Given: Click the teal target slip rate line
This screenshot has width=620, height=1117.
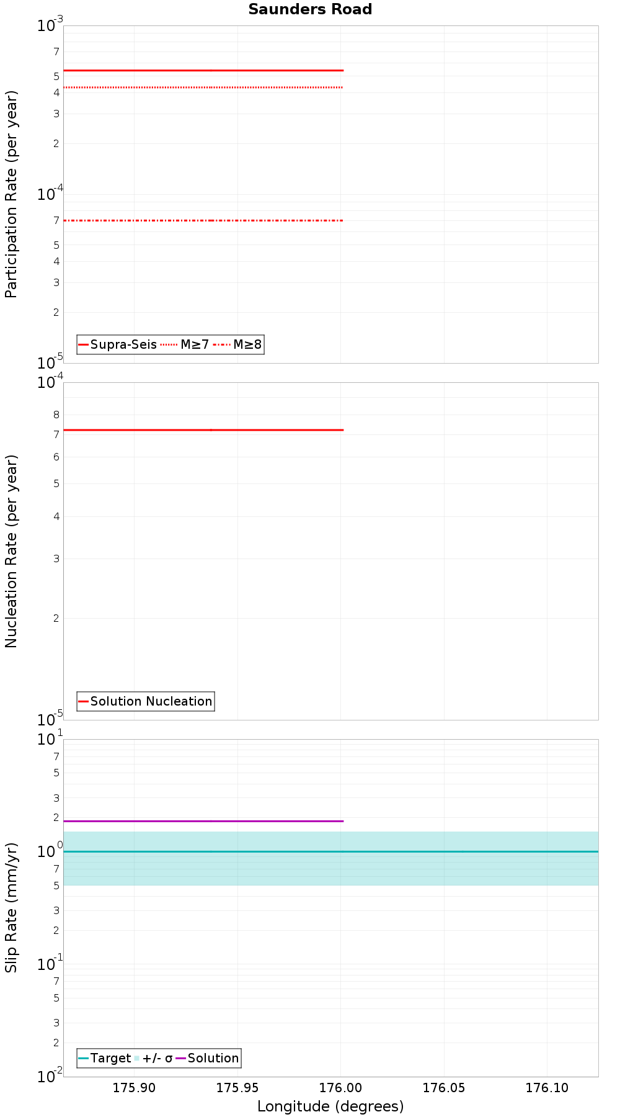Looking at the screenshot, I should (330, 851).
